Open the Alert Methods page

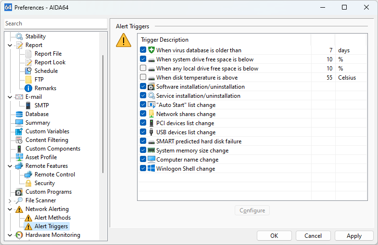52,218
